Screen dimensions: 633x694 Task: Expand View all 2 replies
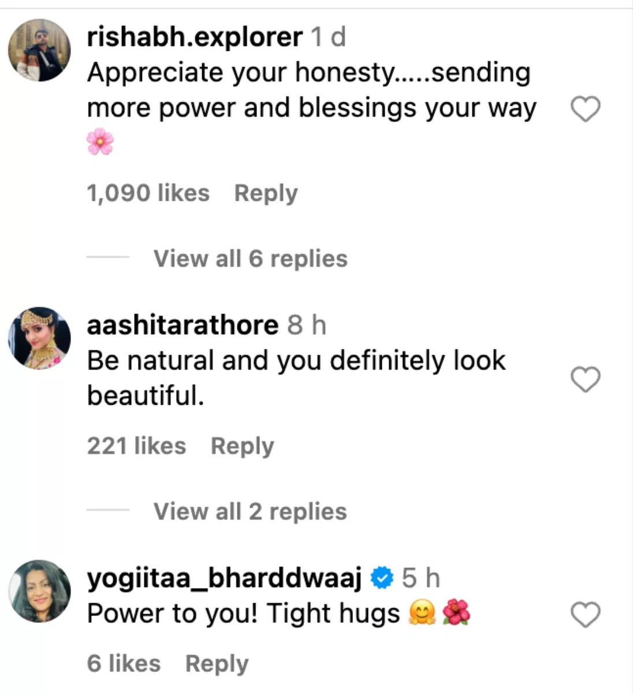(x=250, y=511)
